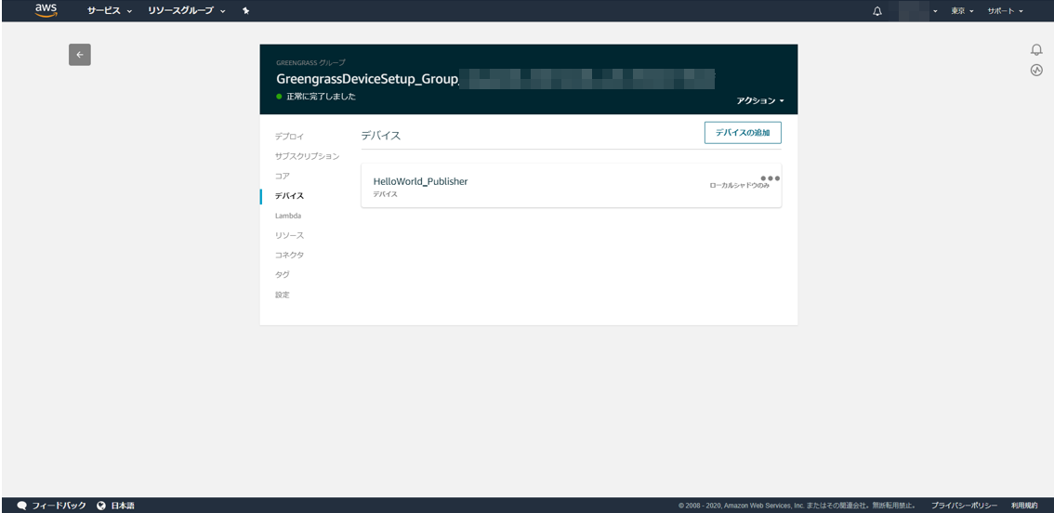Open the リソースグループ dropdown menu
This screenshot has height=513, width=1054.
click(186, 11)
